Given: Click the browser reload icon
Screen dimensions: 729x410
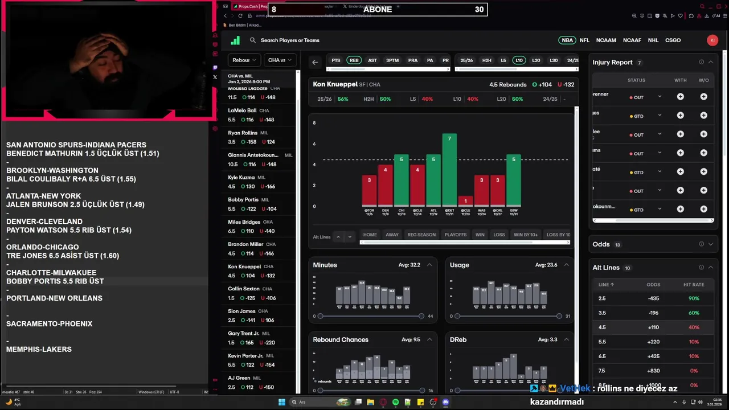Looking at the screenshot, I should [240, 16].
